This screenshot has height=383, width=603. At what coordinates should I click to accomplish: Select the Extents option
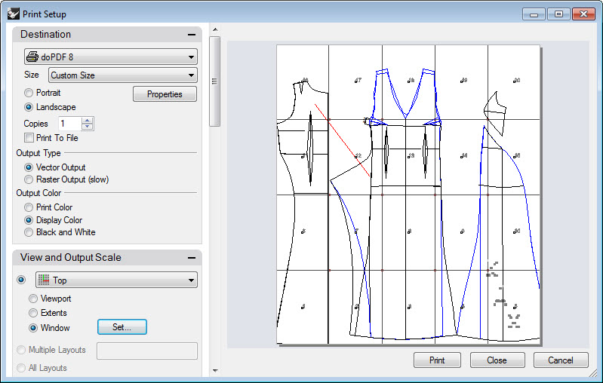coord(33,313)
